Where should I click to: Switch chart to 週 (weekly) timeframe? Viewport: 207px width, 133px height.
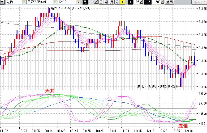tap(106, 2)
